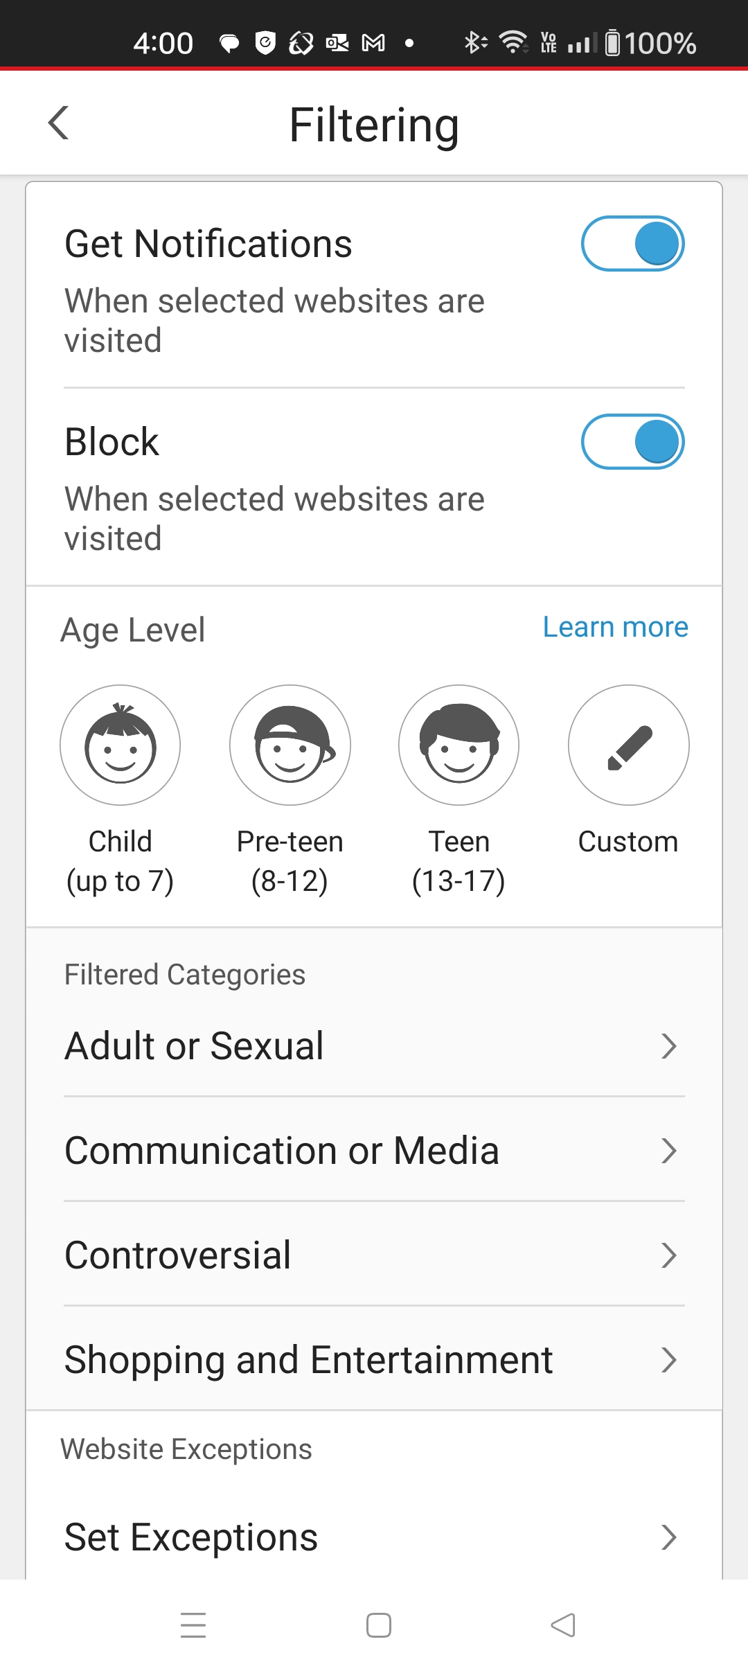Image resolution: width=748 pixels, height=1671 pixels.
Task: Expand Communication or Media chevron
Action: [668, 1151]
